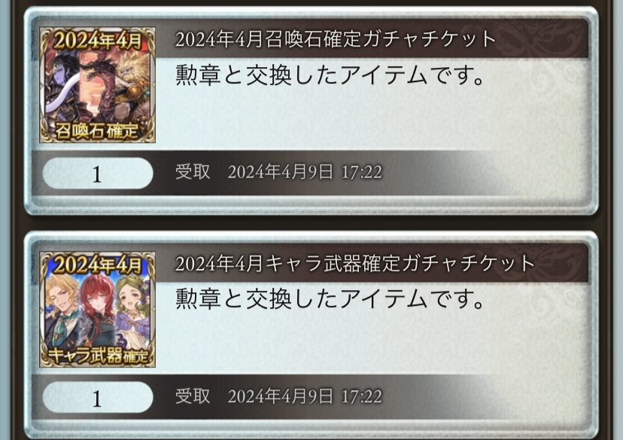Tap the キャラ武器確定 banner text on the icon
The image size is (623, 440).
[x=98, y=356]
